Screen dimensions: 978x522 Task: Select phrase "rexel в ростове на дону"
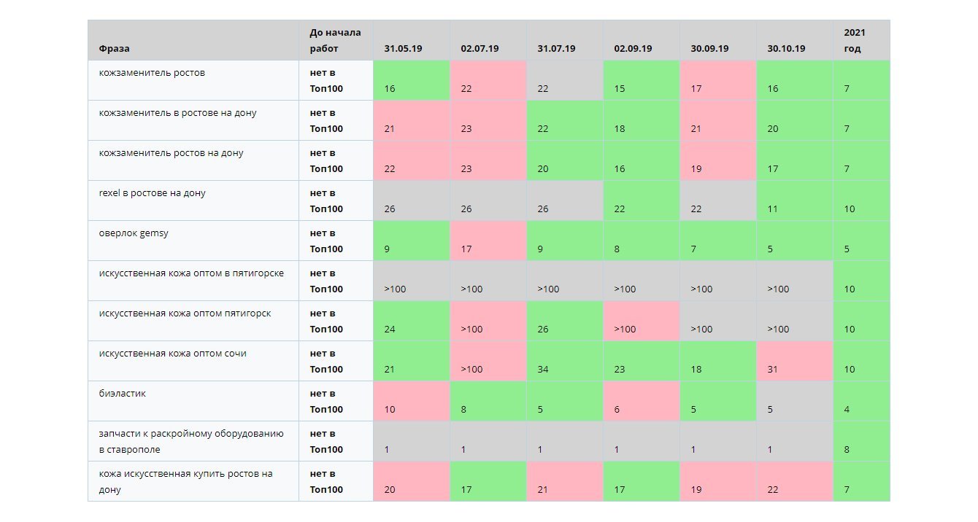[x=152, y=193]
